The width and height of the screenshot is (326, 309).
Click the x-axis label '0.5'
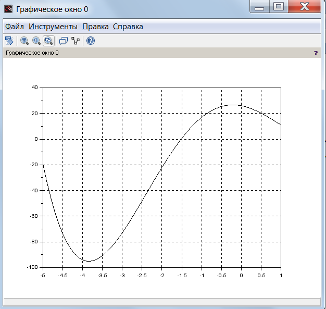click(261, 276)
